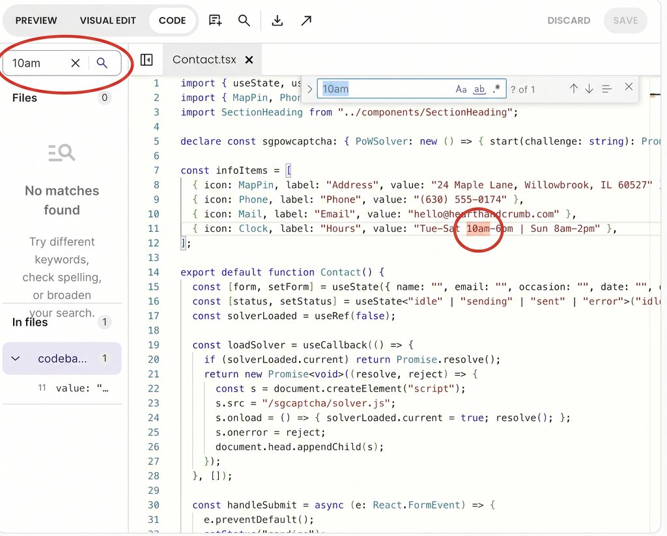Screen dimensions: 667x536
Task: Click the Files count badge 0
Action: tap(104, 98)
